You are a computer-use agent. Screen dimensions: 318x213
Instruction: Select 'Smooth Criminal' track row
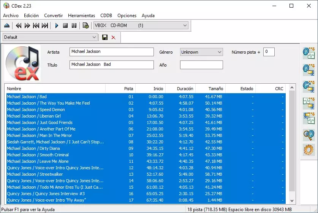(x=146, y=155)
